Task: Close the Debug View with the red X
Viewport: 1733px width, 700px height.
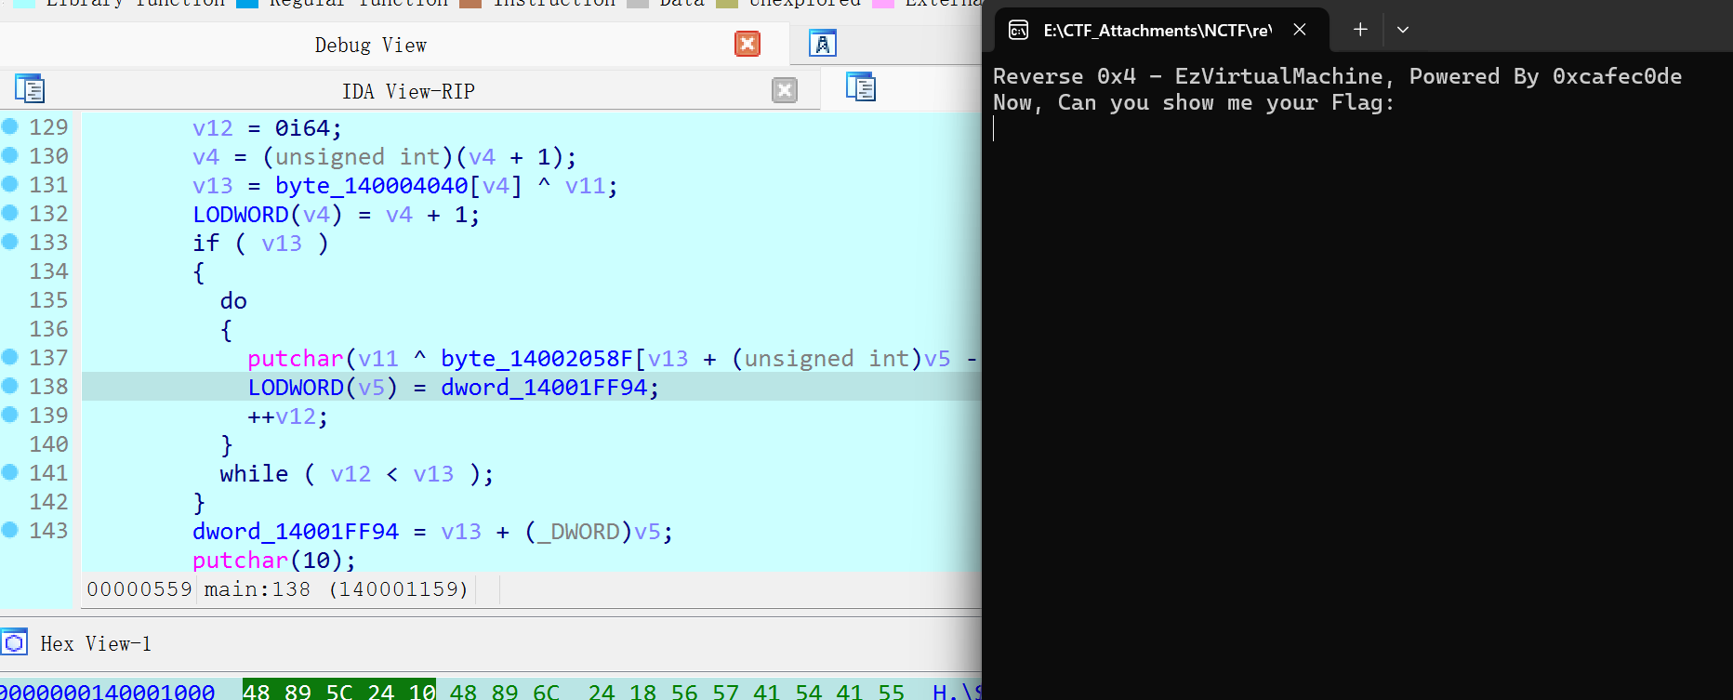Action: 747,44
